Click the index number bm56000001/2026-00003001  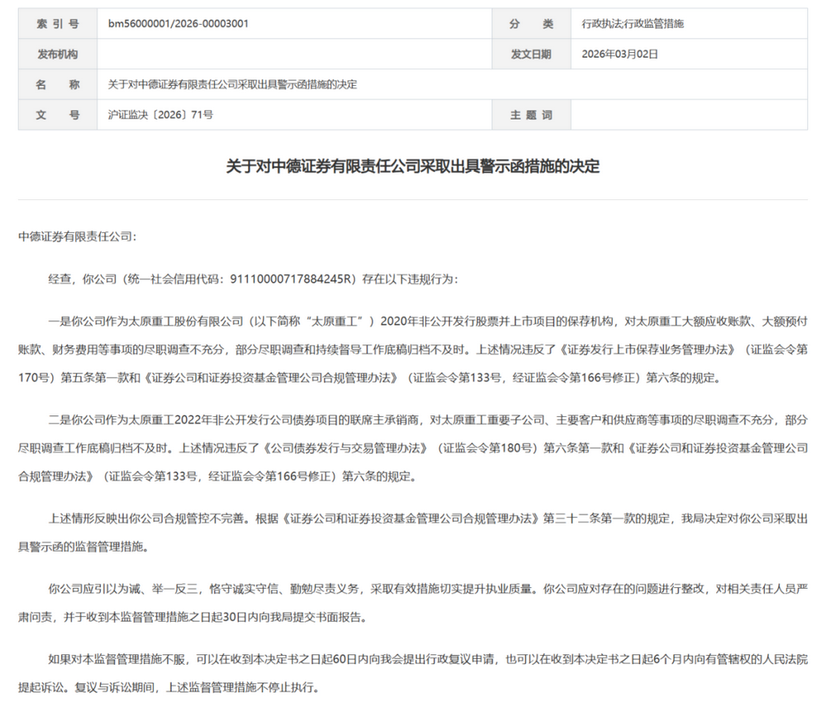178,24
